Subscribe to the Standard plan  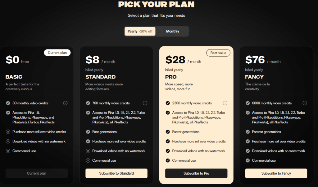(x=116, y=173)
